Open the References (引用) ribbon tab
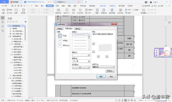172x102 pixels. pyautogui.click(x=57, y=6)
